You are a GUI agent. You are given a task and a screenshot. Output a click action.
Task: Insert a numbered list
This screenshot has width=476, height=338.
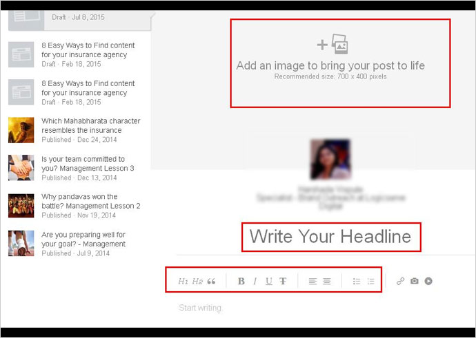tap(370, 282)
